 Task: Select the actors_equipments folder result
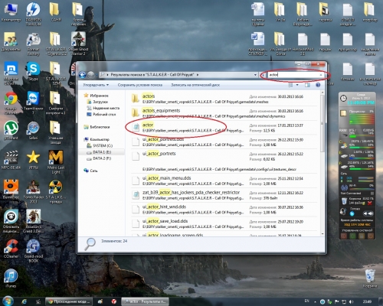(224, 113)
